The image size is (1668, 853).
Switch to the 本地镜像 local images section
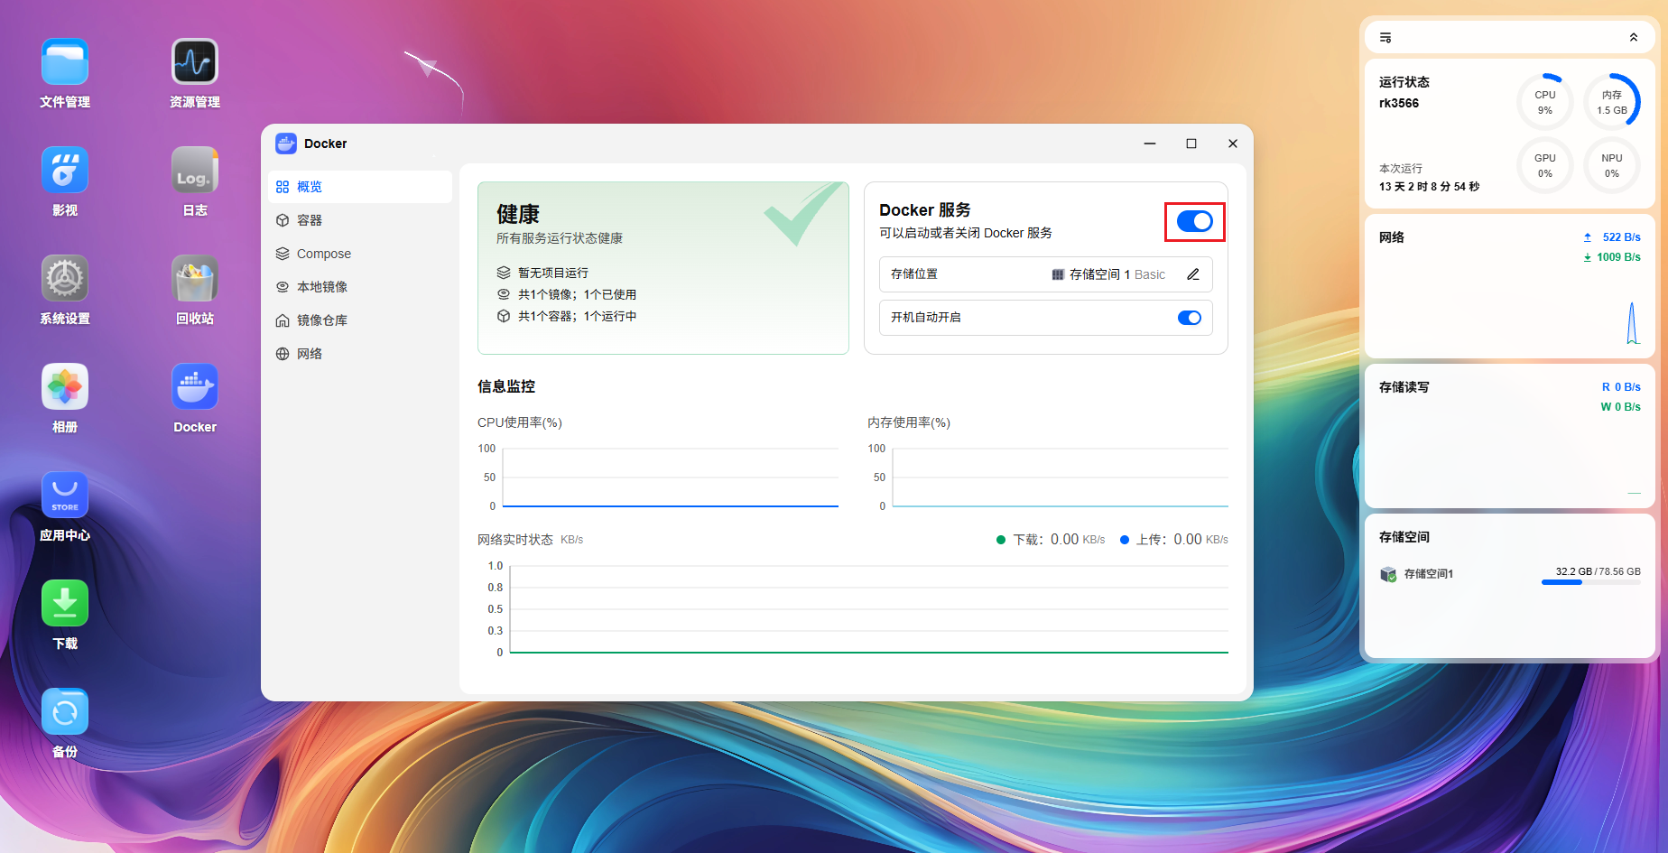pyautogui.click(x=360, y=287)
